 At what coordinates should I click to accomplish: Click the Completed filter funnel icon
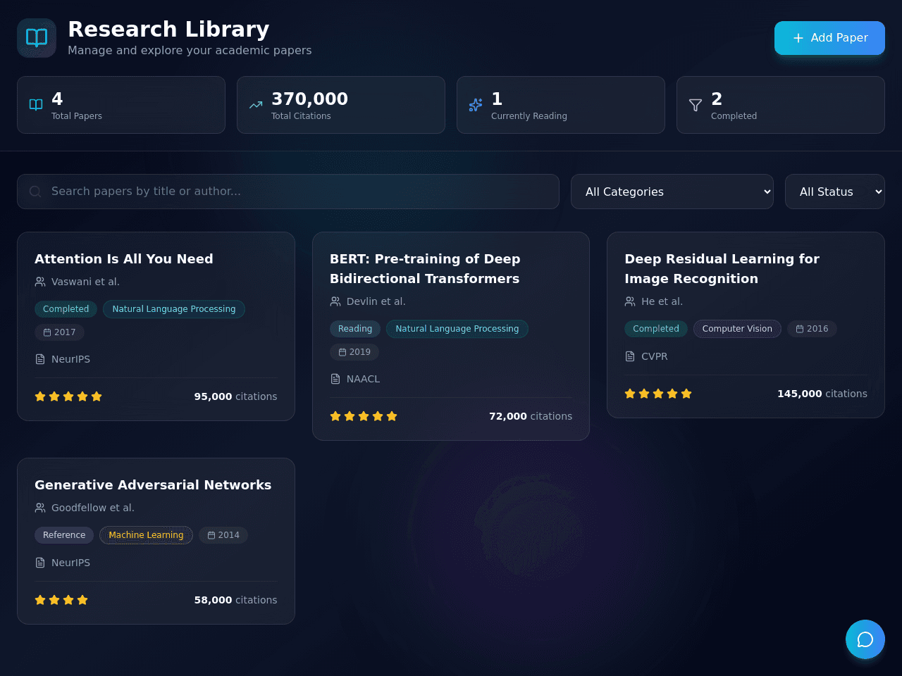(x=696, y=105)
